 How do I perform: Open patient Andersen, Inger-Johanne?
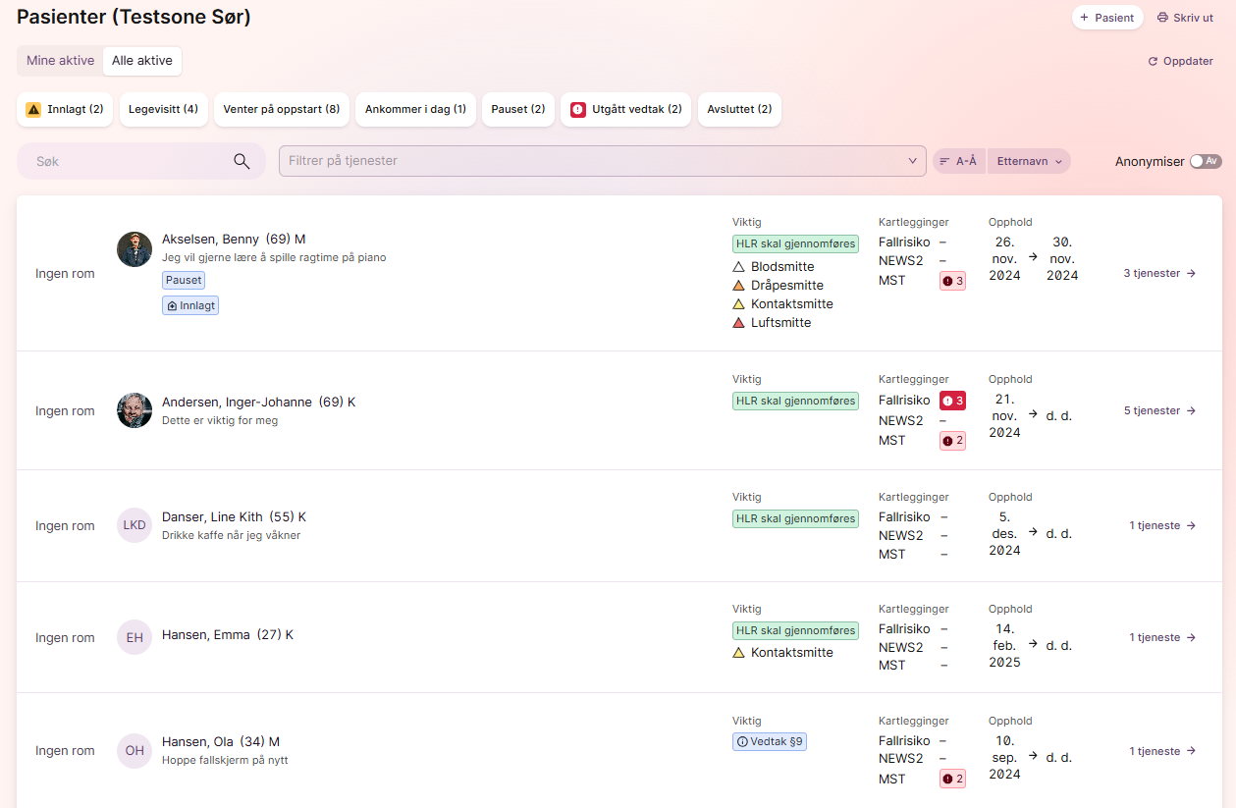point(258,403)
